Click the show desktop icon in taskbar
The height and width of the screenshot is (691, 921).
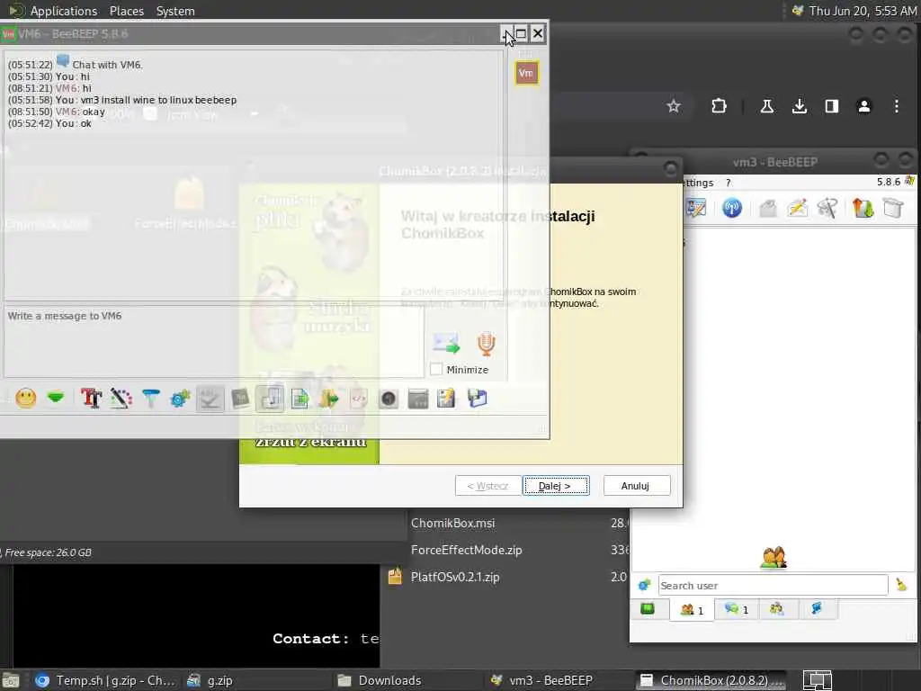pos(11,680)
